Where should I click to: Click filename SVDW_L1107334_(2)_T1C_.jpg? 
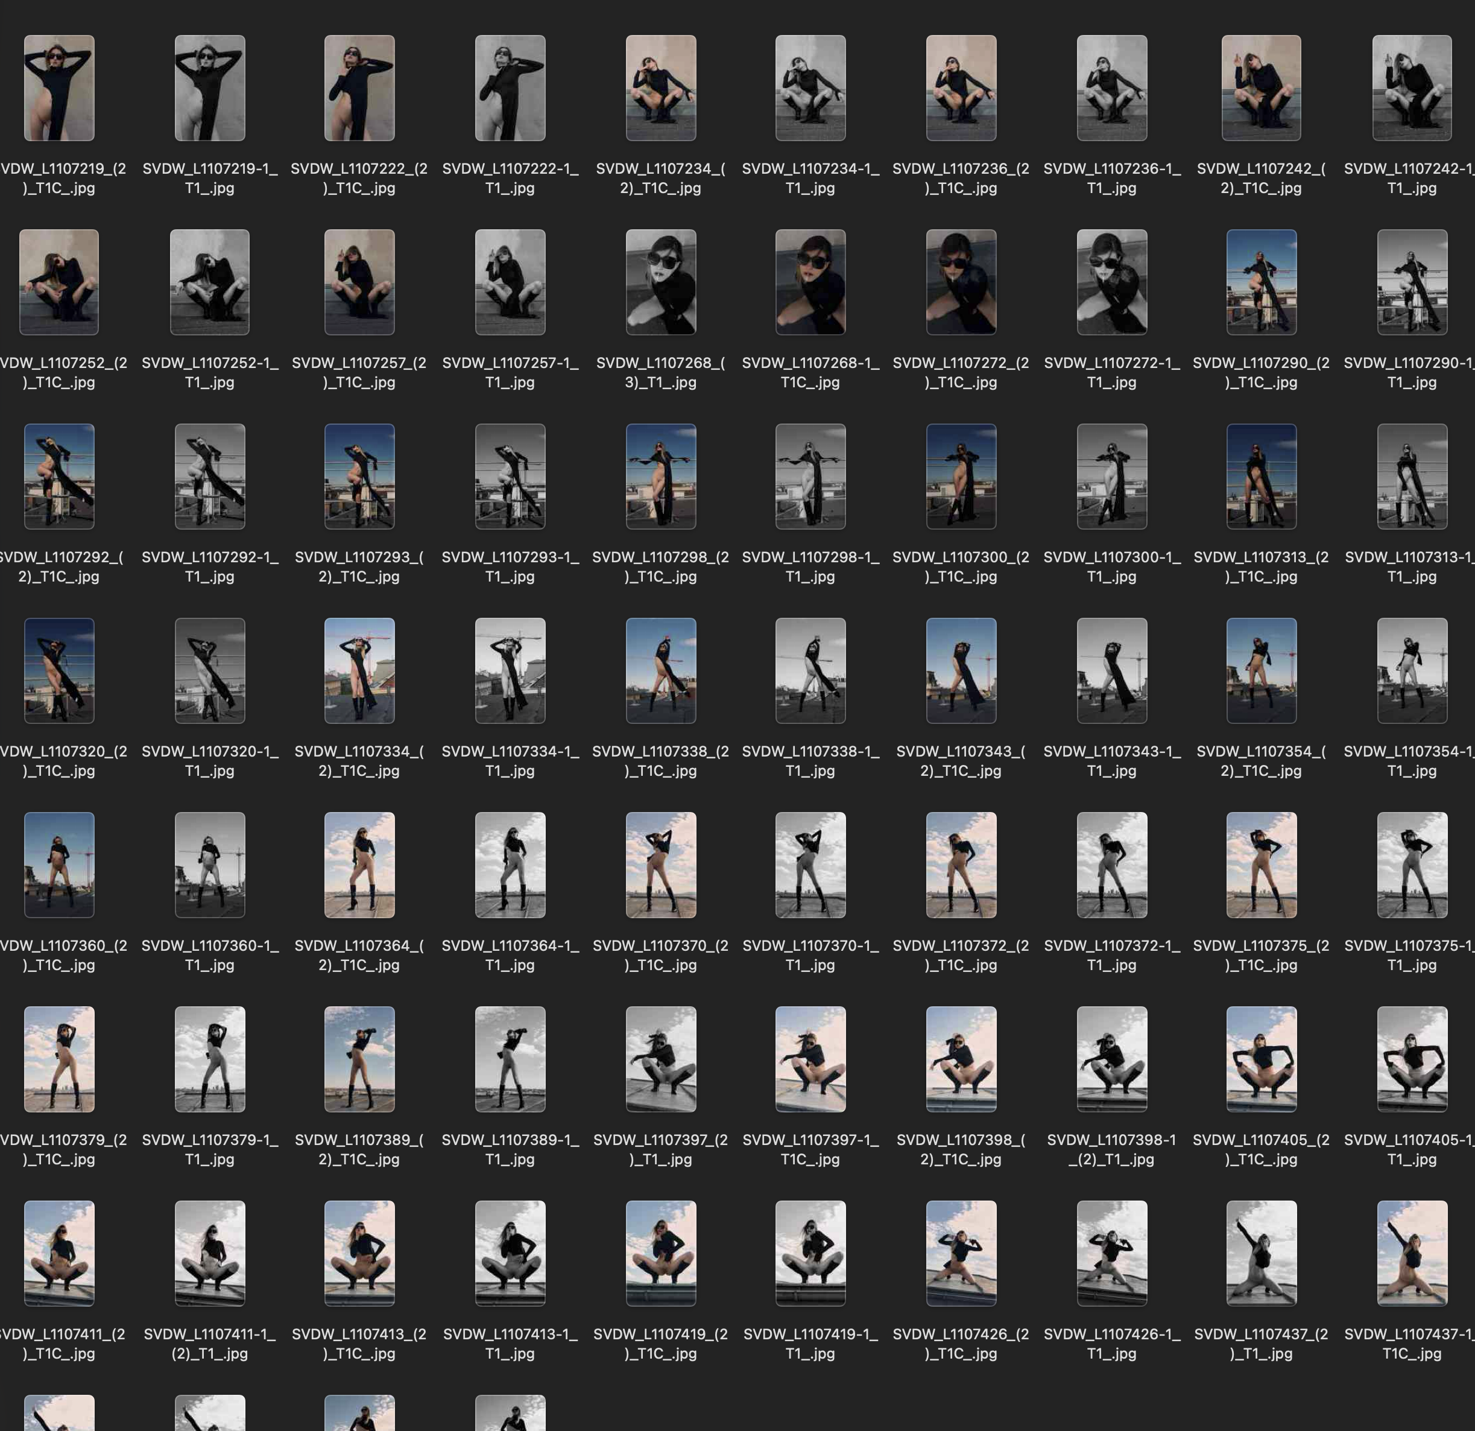coord(359,761)
